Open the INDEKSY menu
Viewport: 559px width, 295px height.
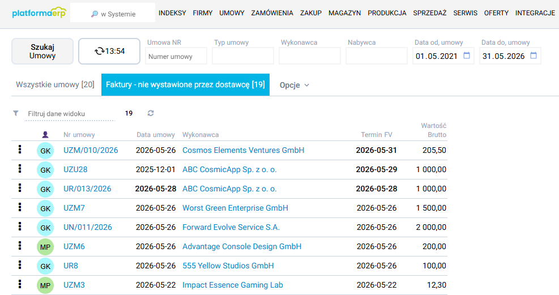[x=172, y=13]
